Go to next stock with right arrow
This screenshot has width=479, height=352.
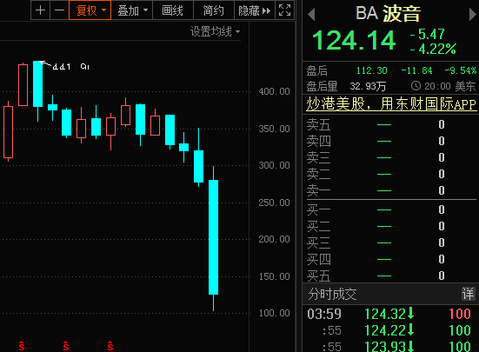[473, 15]
